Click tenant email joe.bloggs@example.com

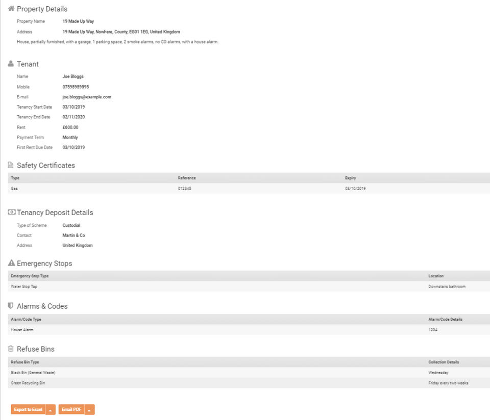tap(87, 97)
